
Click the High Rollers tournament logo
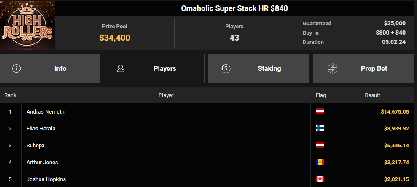(x=27, y=25)
